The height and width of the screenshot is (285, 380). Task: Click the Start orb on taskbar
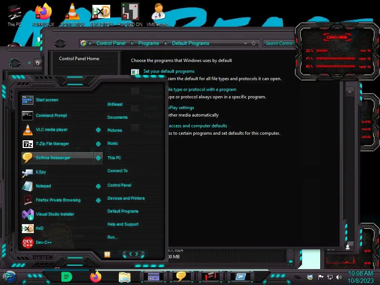(10, 277)
